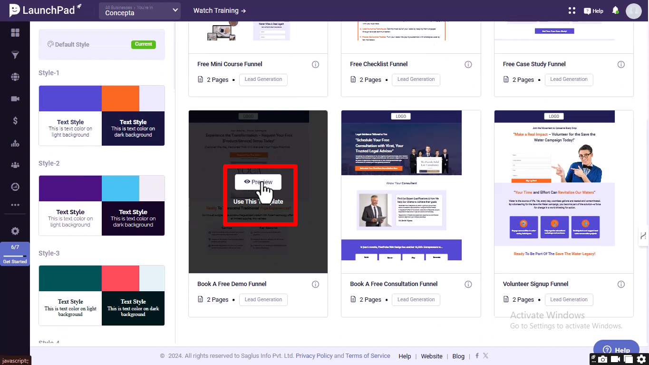Click Terms of Service link
Screen dimensions: 649x365
click(x=368, y=356)
